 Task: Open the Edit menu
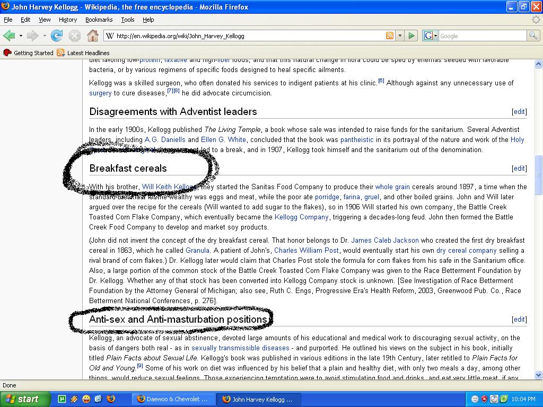[x=25, y=20]
